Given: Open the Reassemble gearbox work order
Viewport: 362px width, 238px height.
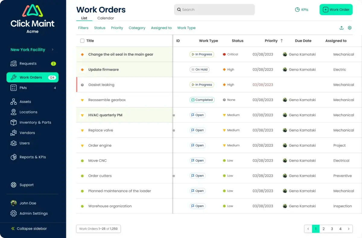Looking at the screenshot, I should coord(107,100).
